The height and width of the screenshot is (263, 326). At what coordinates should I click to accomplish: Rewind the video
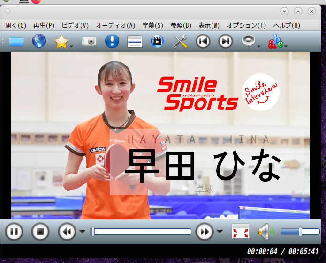67,232
